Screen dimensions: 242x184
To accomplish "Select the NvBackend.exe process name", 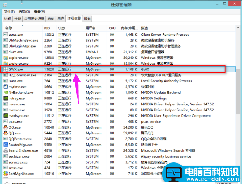I will click(x=21, y=93).
